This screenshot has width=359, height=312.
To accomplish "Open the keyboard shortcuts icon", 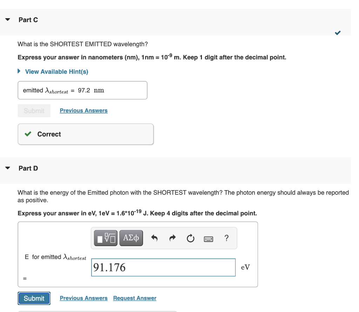I will click(x=208, y=239).
